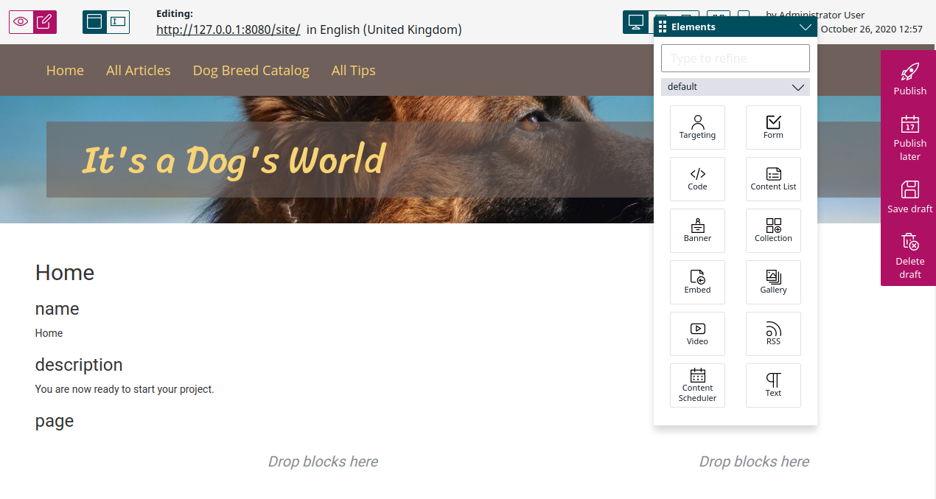Image resolution: width=936 pixels, height=499 pixels.
Task: Open the edited site URL link
Action: 228,29
